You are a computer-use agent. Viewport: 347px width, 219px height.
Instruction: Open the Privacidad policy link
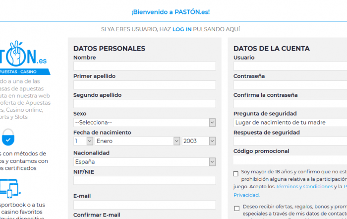click(x=246, y=195)
